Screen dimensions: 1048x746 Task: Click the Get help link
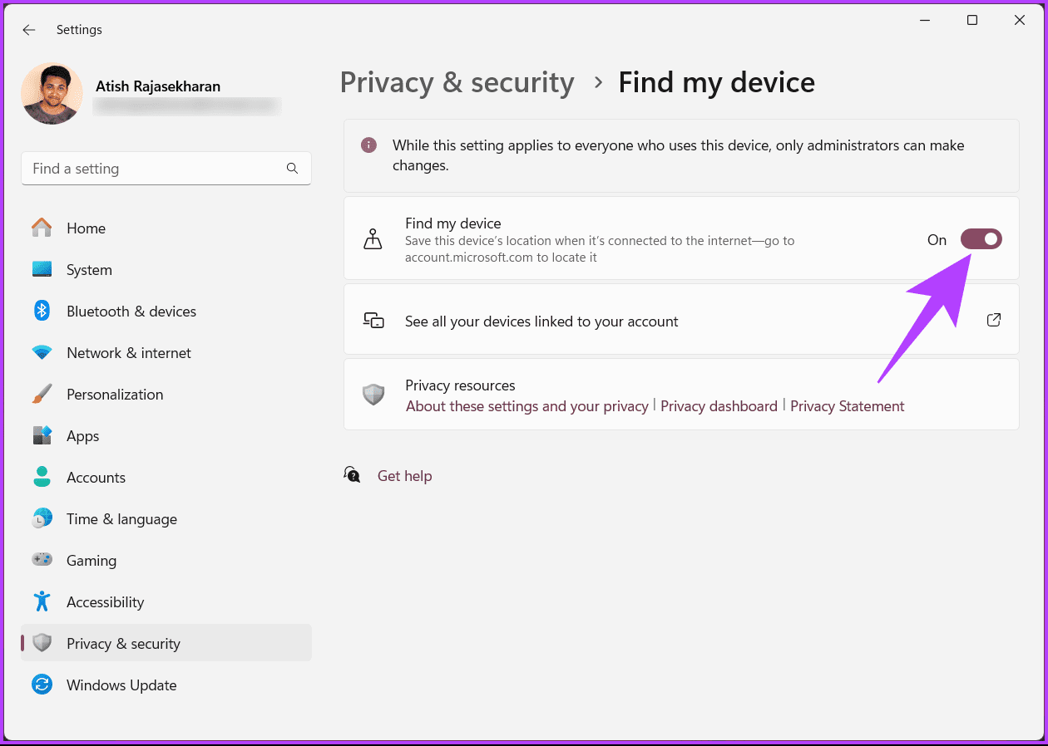[x=404, y=476]
